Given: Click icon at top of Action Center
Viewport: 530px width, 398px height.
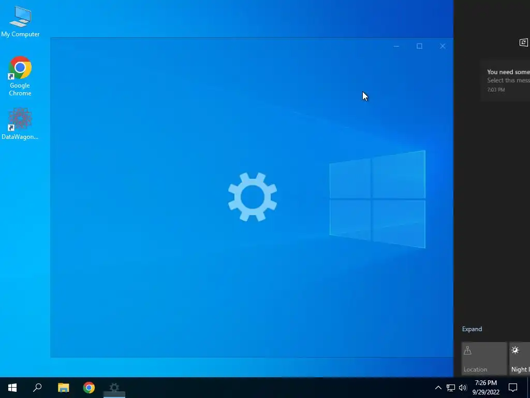Looking at the screenshot, I should [524, 42].
